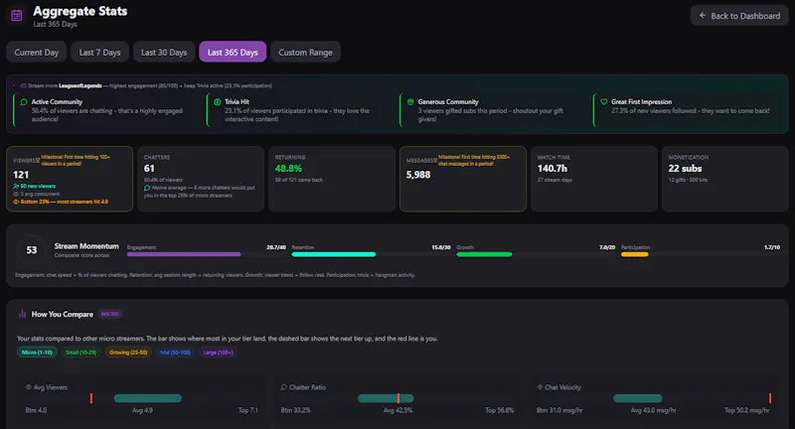Image resolution: width=795 pixels, height=429 pixels.
Task: Click the teal range bar under Chat Velocity
Action: tap(637, 398)
